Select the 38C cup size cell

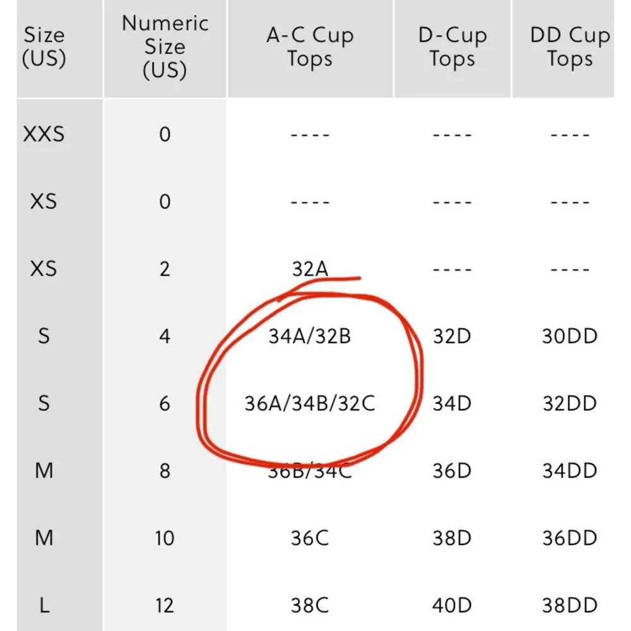coord(310,606)
